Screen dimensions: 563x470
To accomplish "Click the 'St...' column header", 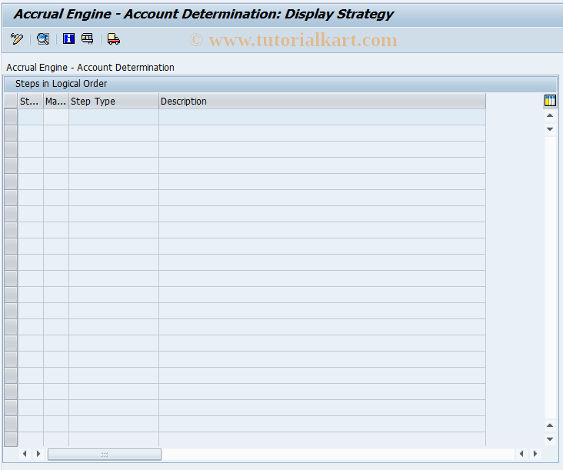I will (31, 102).
